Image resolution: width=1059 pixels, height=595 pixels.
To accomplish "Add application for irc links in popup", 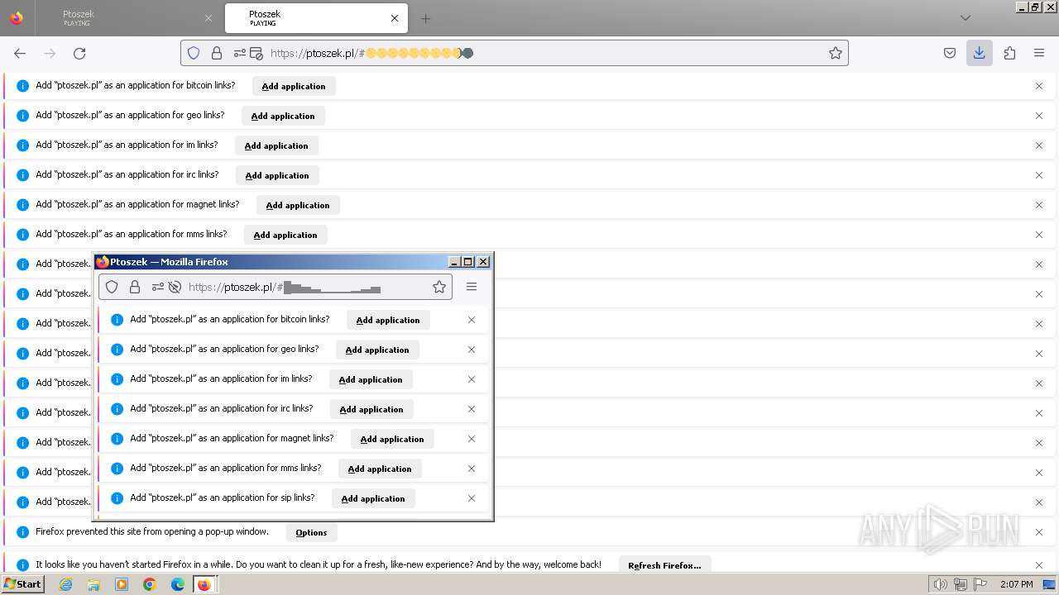I will pos(371,409).
